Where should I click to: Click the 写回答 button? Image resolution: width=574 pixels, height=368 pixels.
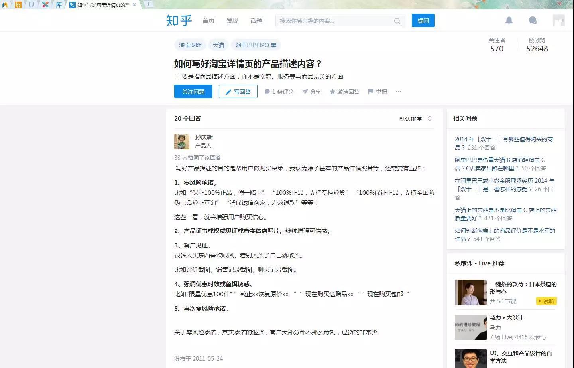pos(238,91)
